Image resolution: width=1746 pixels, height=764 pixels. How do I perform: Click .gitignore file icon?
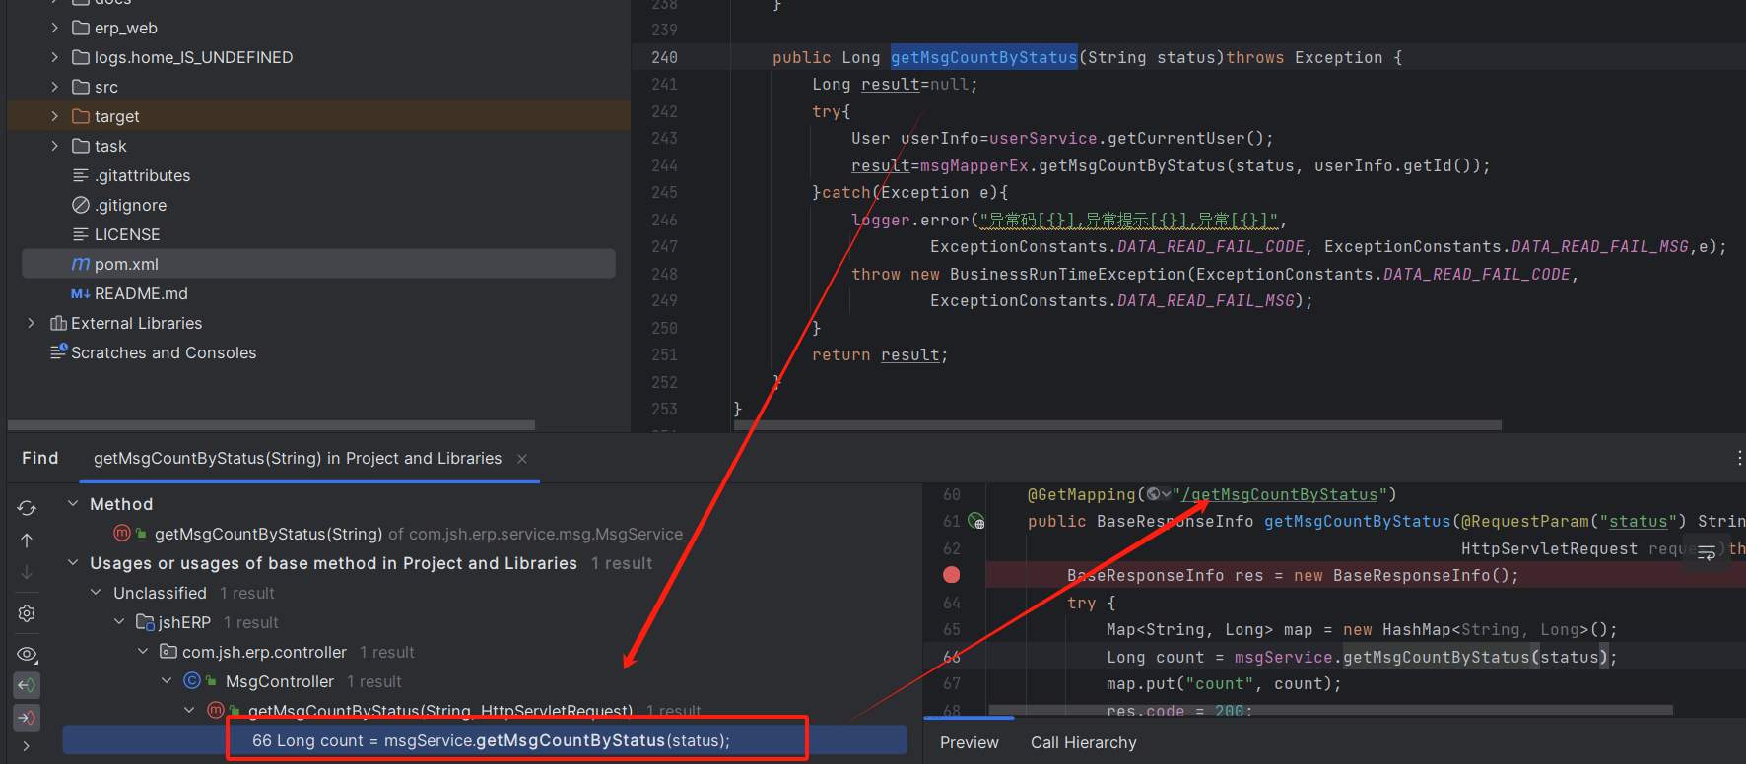[x=81, y=205]
